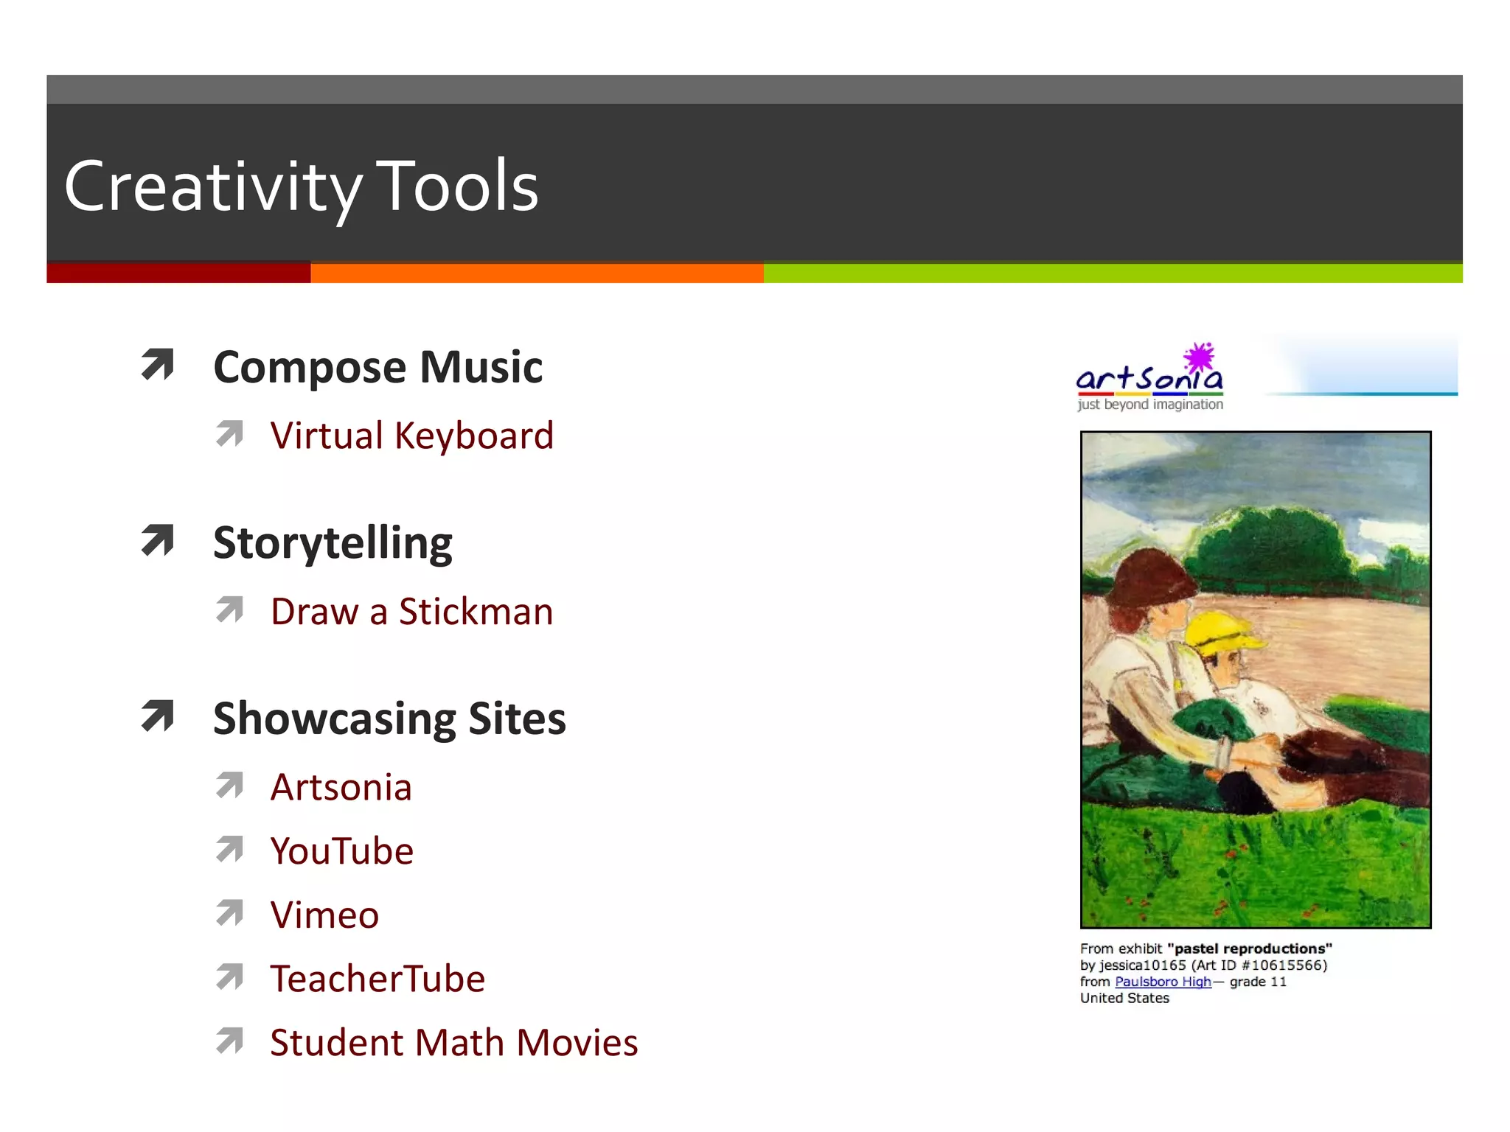This screenshot has width=1510, height=1132.
Task: Open the YouTube link
Action: point(342,851)
